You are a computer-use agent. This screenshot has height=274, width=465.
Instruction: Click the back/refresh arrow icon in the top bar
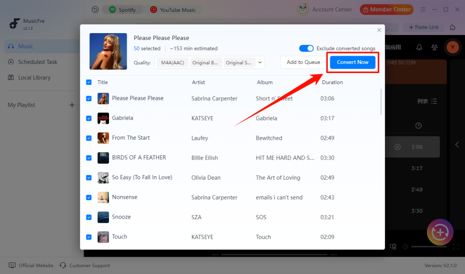[95, 10]
